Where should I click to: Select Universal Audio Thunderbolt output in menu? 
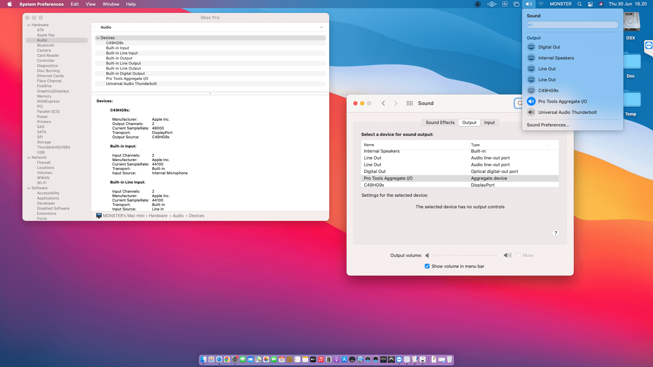coord(567,112)
